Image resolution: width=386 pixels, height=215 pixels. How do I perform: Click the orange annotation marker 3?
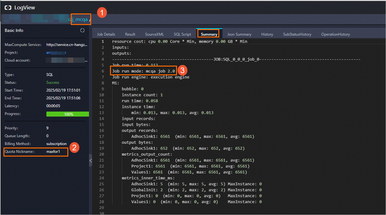(183, 71)
